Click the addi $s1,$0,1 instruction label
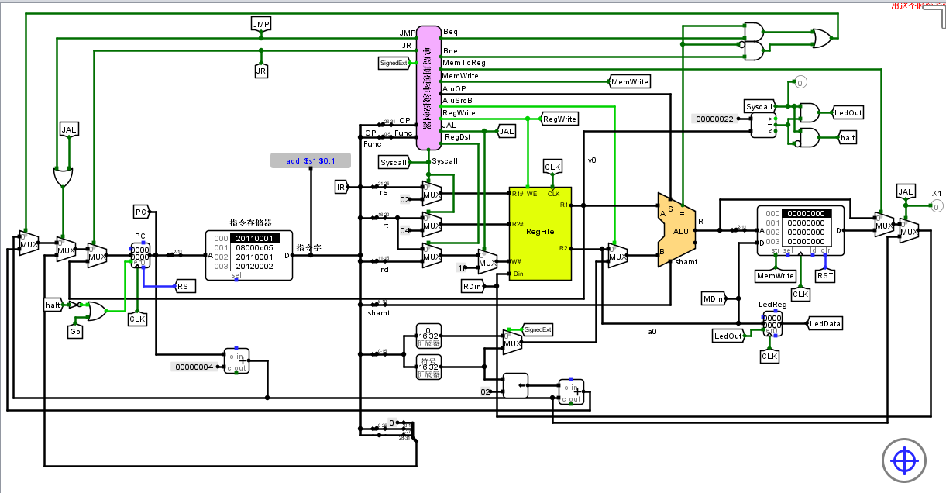Viewport: 946px width, 493px height. pyautogui.click(x=311, y=160)
